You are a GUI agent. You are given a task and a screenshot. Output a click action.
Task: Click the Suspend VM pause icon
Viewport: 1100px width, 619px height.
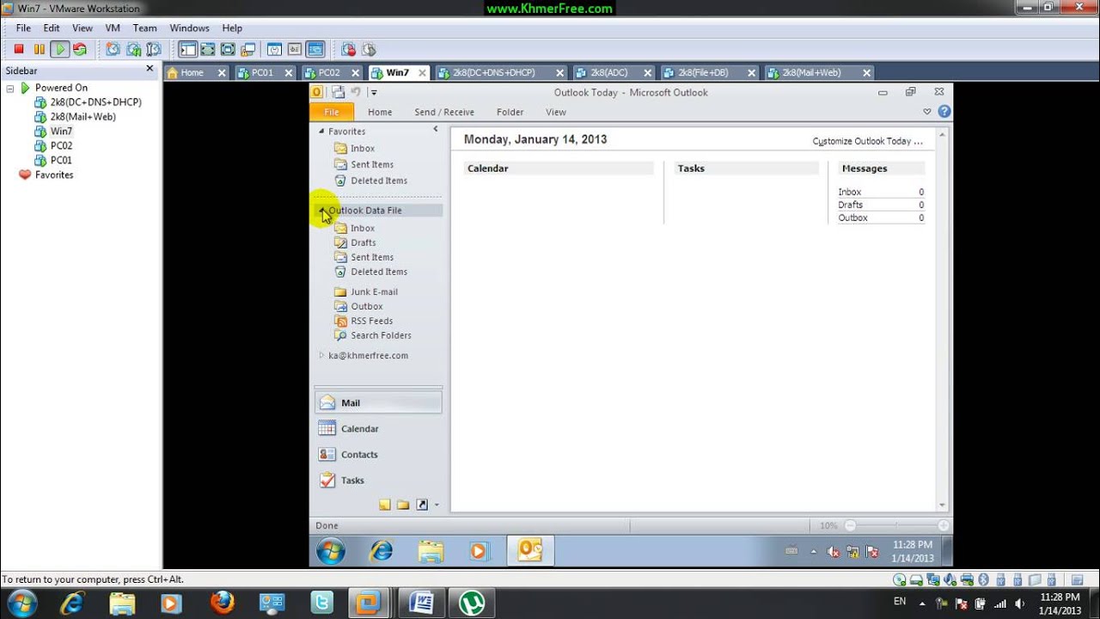(40, 49)
